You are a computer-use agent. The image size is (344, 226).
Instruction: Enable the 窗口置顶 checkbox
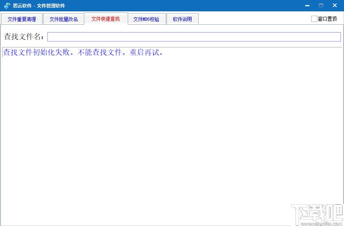pos(314,19)
